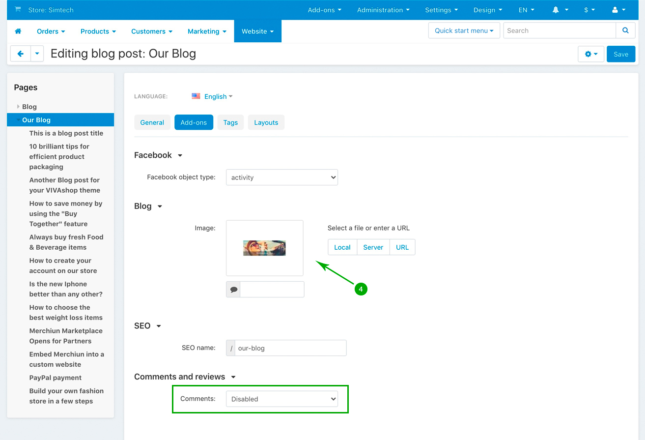Viewport: 645px width, 440px height.
Task: Click the image alt text comment icon
Action: click(234, 290)
